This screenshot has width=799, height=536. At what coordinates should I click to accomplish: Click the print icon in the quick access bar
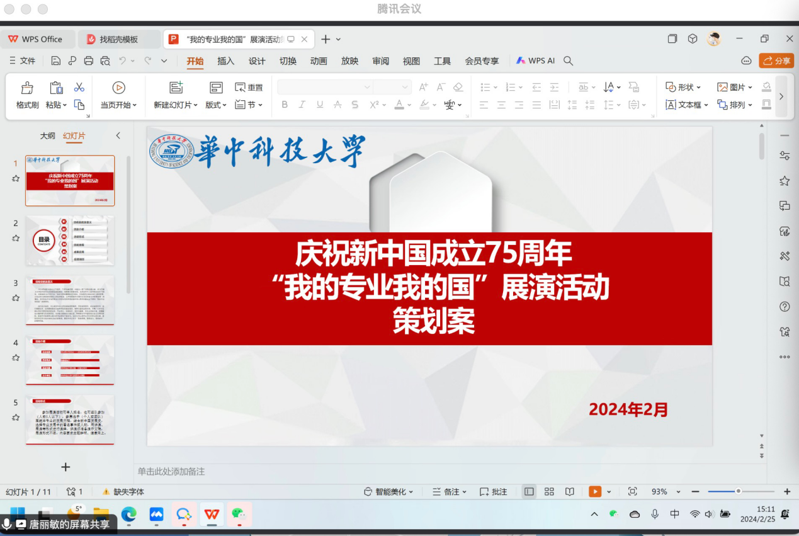[89, 61]
